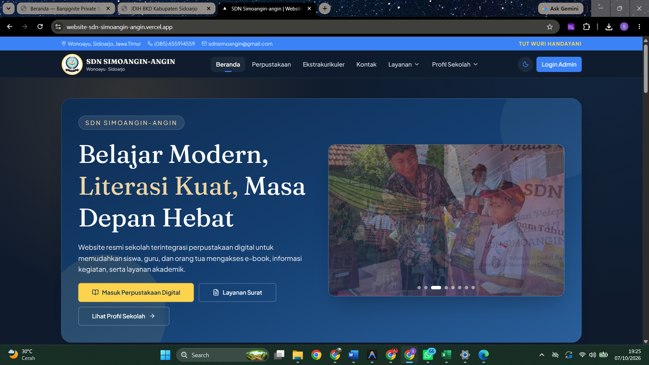The width and height of the screenshot is (649, 365).
Task: Click Masuk Perpustakaan Digital button
Action: 136,292
